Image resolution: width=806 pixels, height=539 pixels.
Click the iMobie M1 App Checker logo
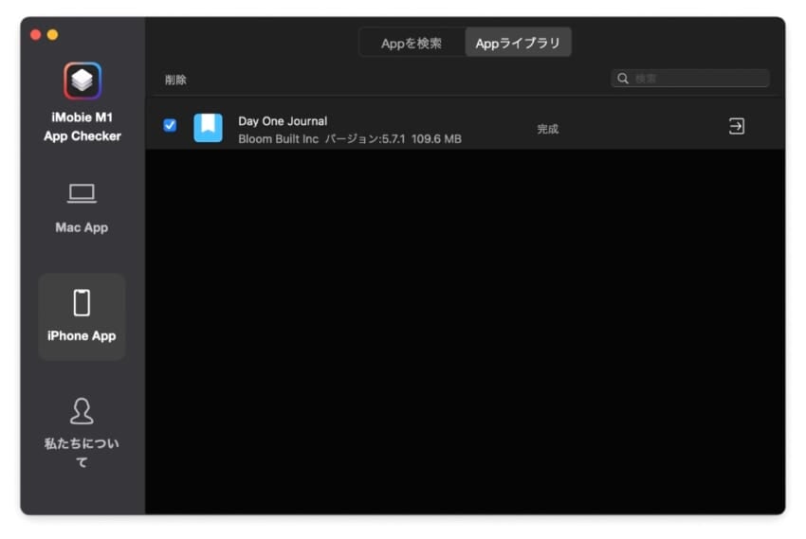click(82, 81)
